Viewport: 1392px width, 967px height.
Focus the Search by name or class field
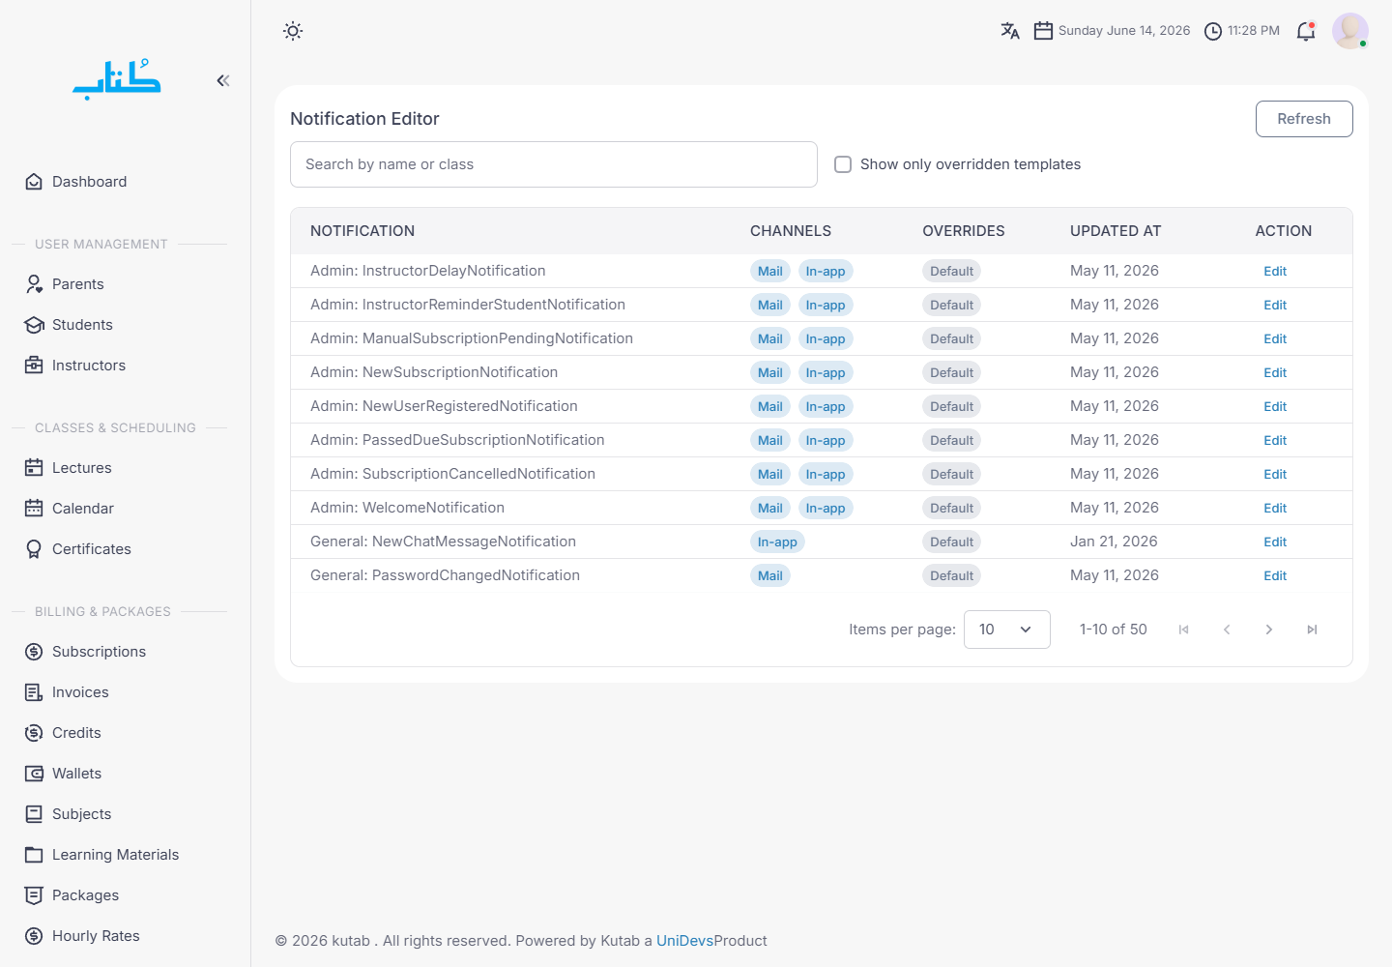pos(554,164)
